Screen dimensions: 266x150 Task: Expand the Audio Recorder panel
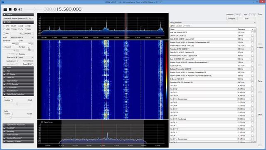tap(18, 135)
